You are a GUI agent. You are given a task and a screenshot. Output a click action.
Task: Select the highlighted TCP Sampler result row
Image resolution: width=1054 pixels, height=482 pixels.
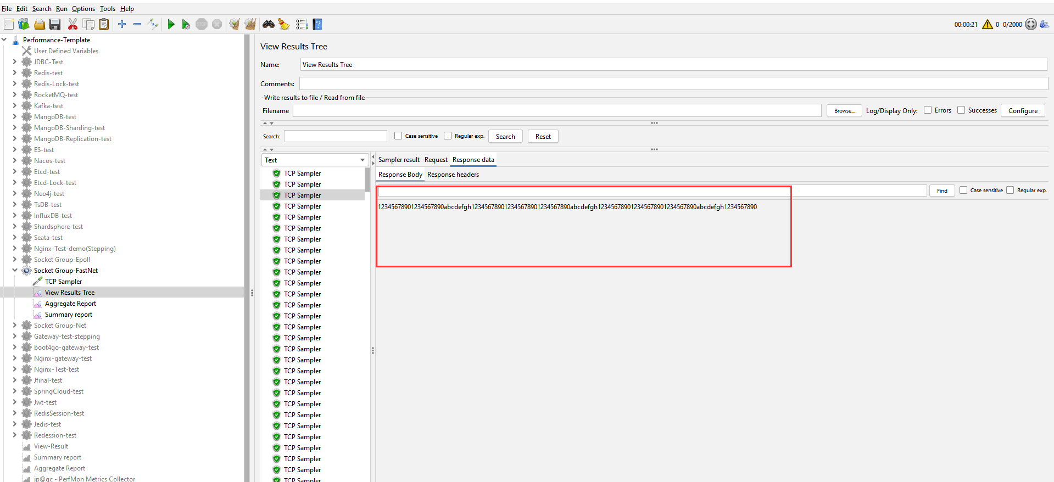pos(312,195)
